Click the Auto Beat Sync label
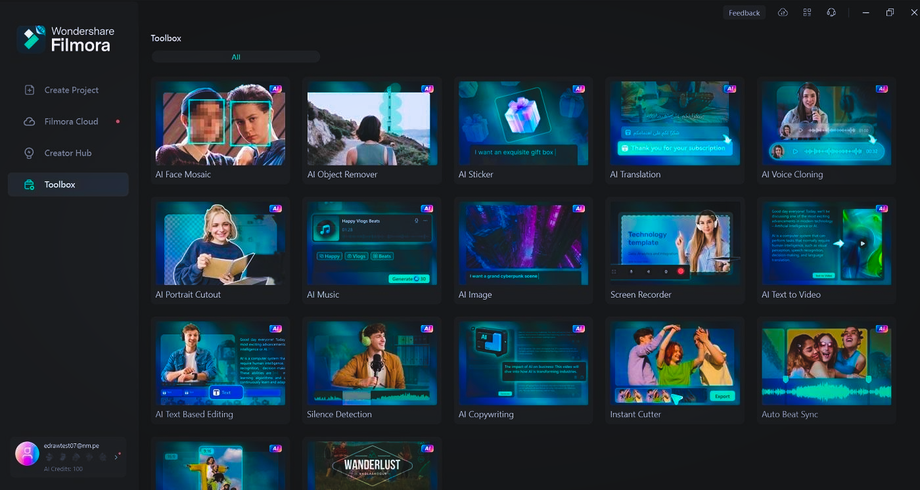The width and height of the screenshot is (920, 490). tap(790, 414)
